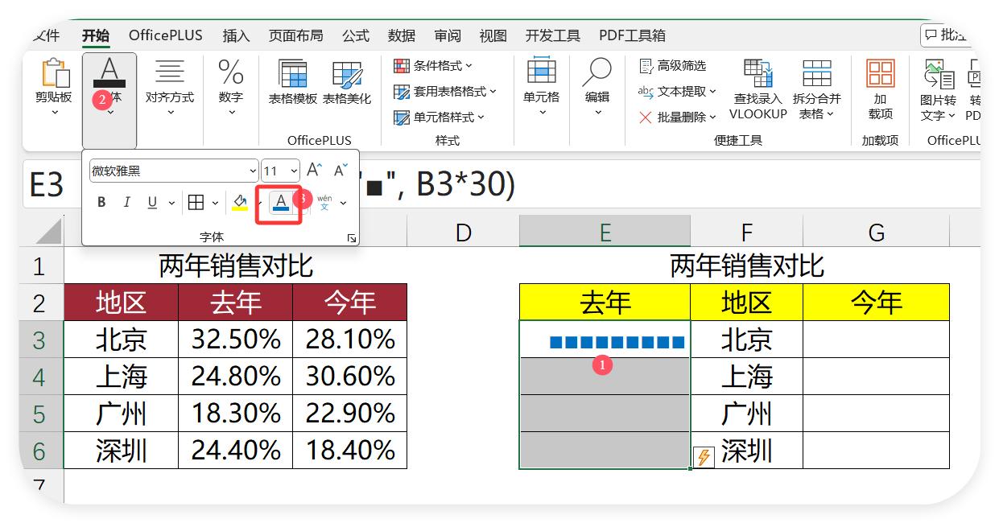Open the font name dropdown 微软雅黑
Viewport: 999px width, 523px height.
174,171
